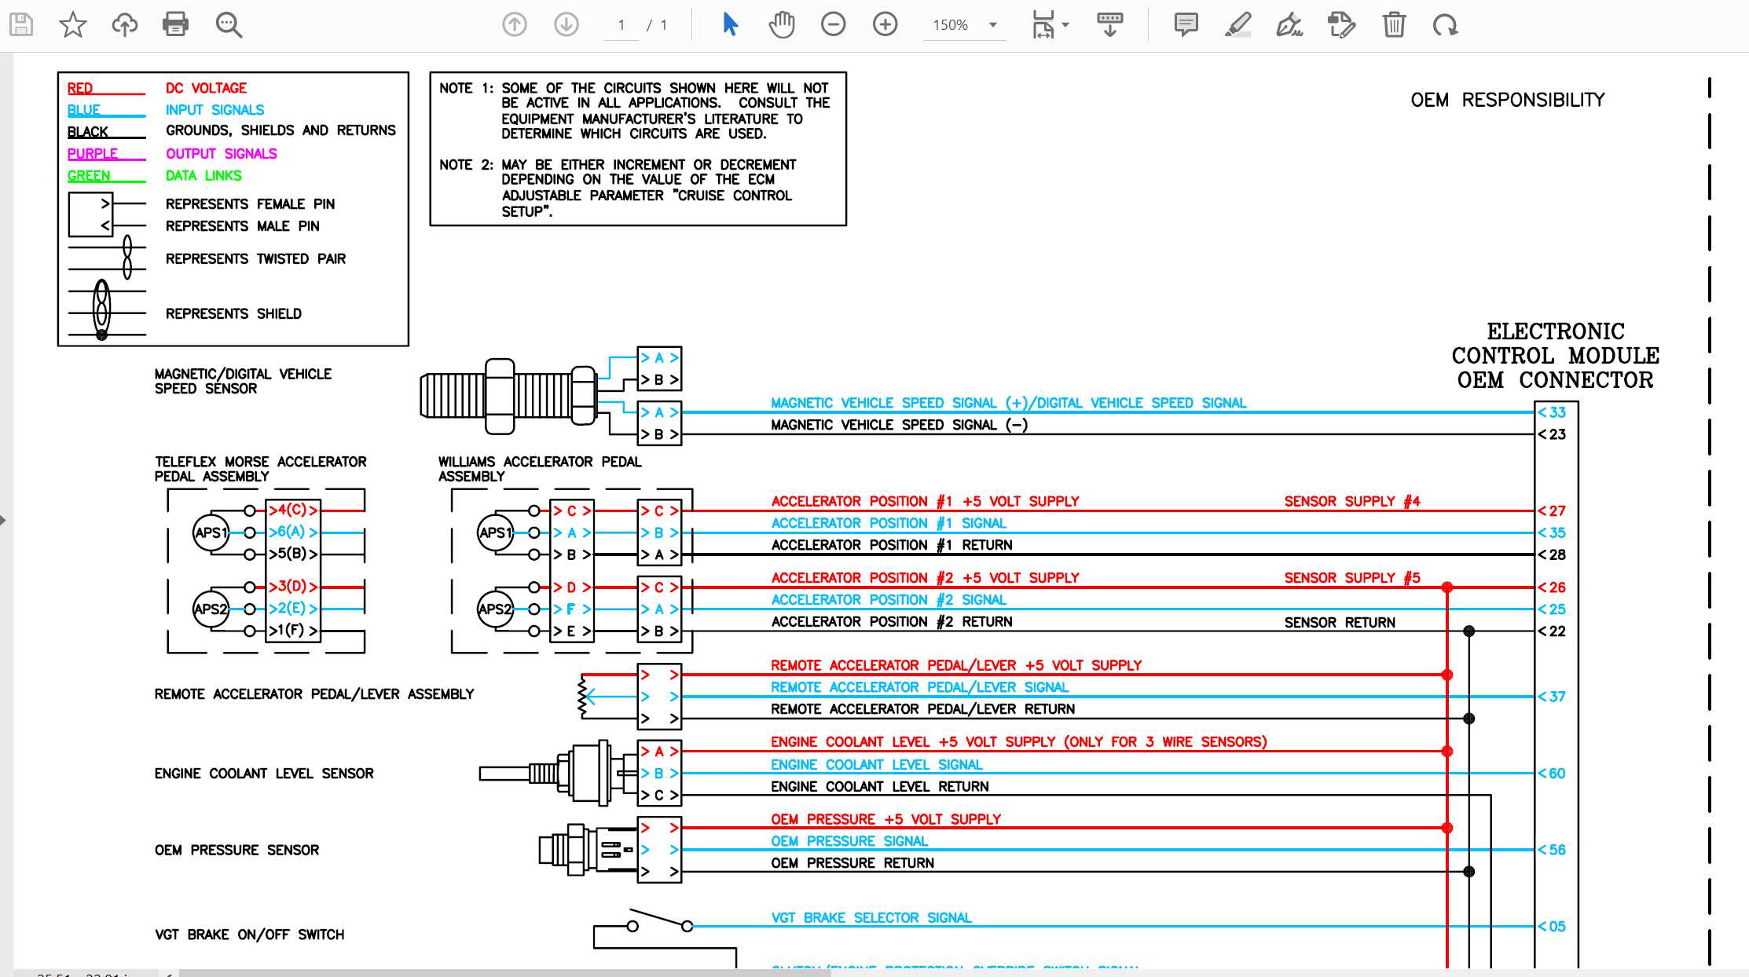Click the OUTPUT SIGNALS legend text
The width and height of the screenshot is (1749, 977).
[x=221, y=153]
